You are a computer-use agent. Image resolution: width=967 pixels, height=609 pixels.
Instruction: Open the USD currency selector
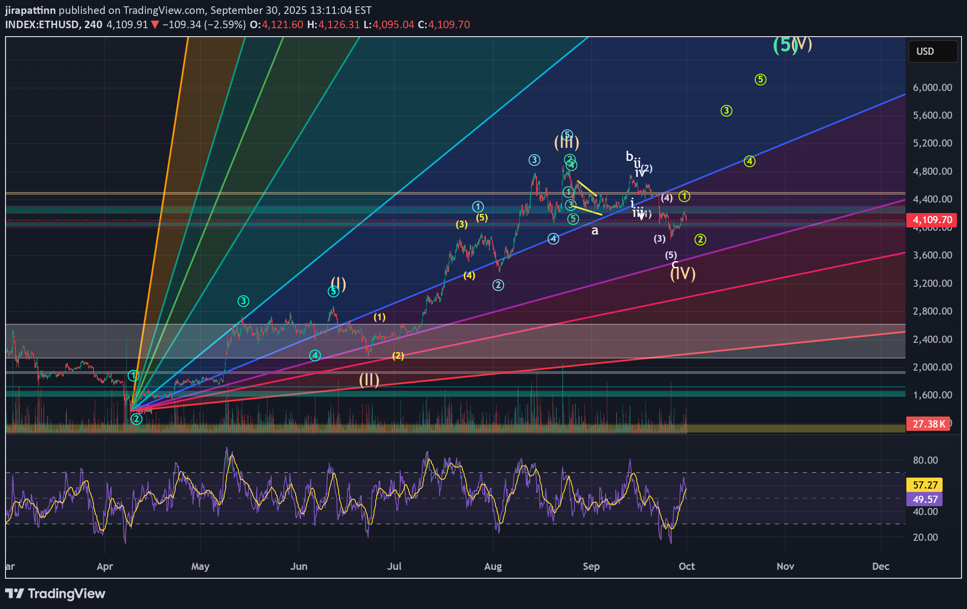click(x=933, y=51)
